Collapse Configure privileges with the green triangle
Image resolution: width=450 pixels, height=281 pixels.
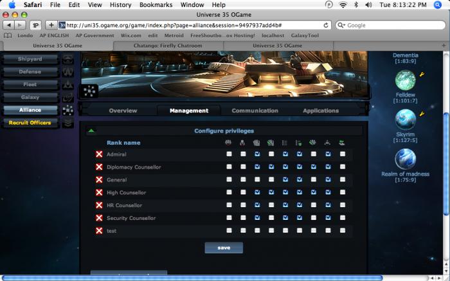91,131
